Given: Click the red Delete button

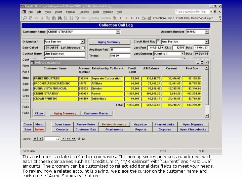Looking at the screenshot, I should 39,130.
